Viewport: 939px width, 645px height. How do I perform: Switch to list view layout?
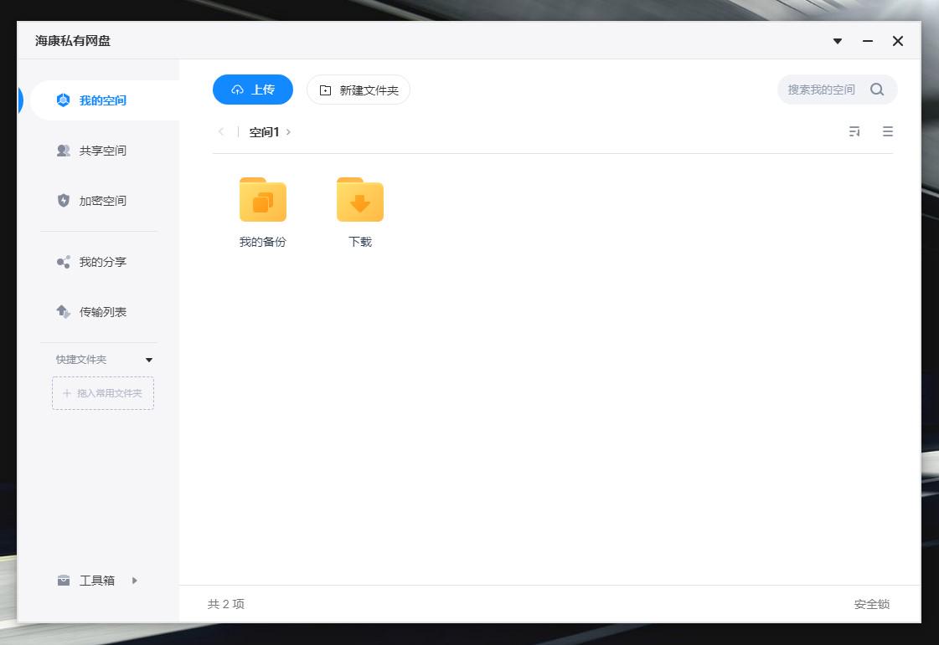pyautogui.click(x=887, y=131)
